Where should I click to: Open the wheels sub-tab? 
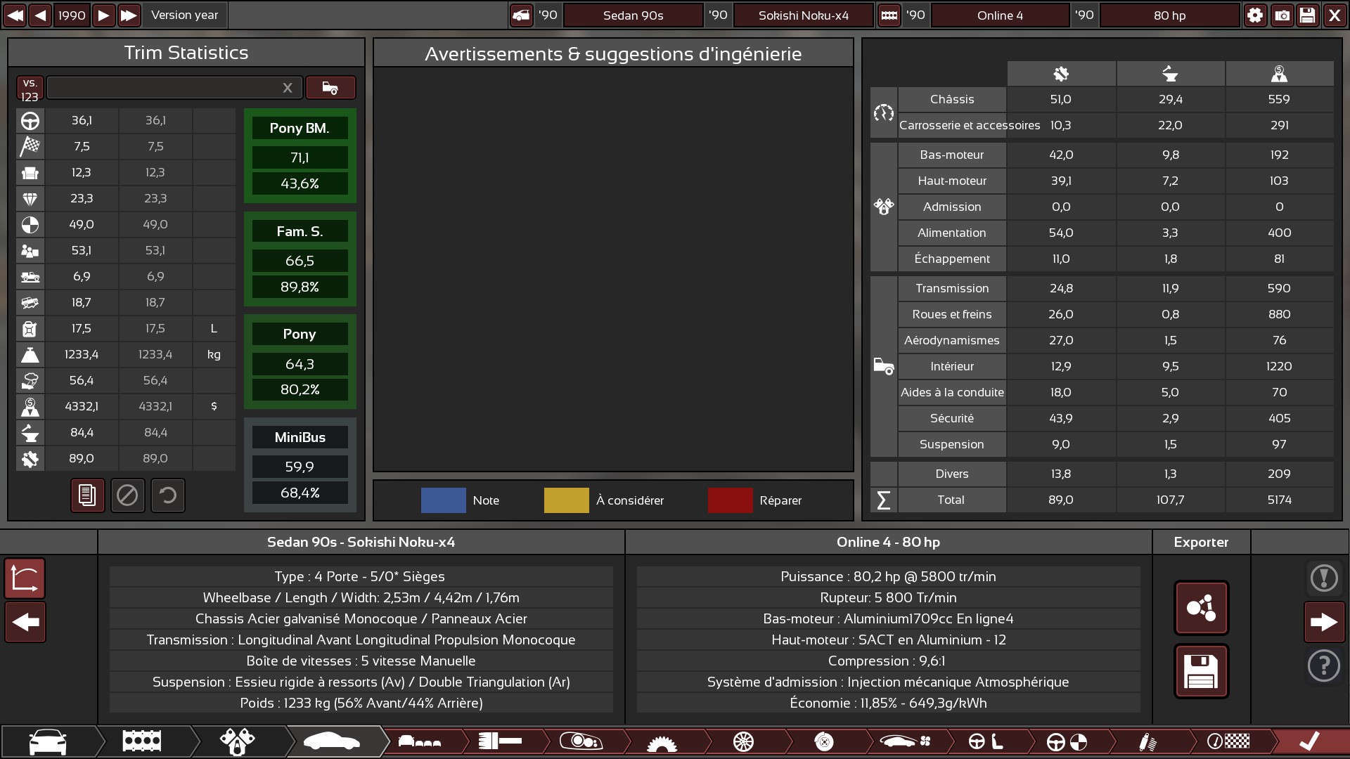pos(743,741)
